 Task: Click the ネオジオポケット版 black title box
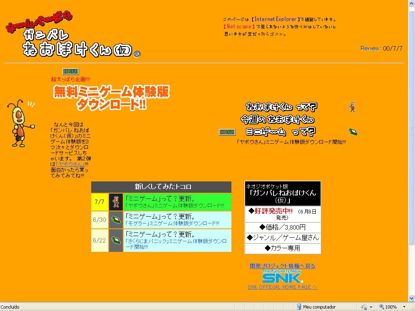[x=282, y=194]
